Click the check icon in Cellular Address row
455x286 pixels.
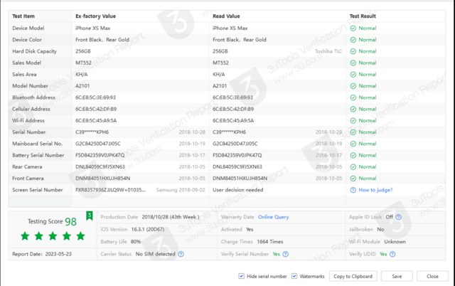click(x=353, y=109)
